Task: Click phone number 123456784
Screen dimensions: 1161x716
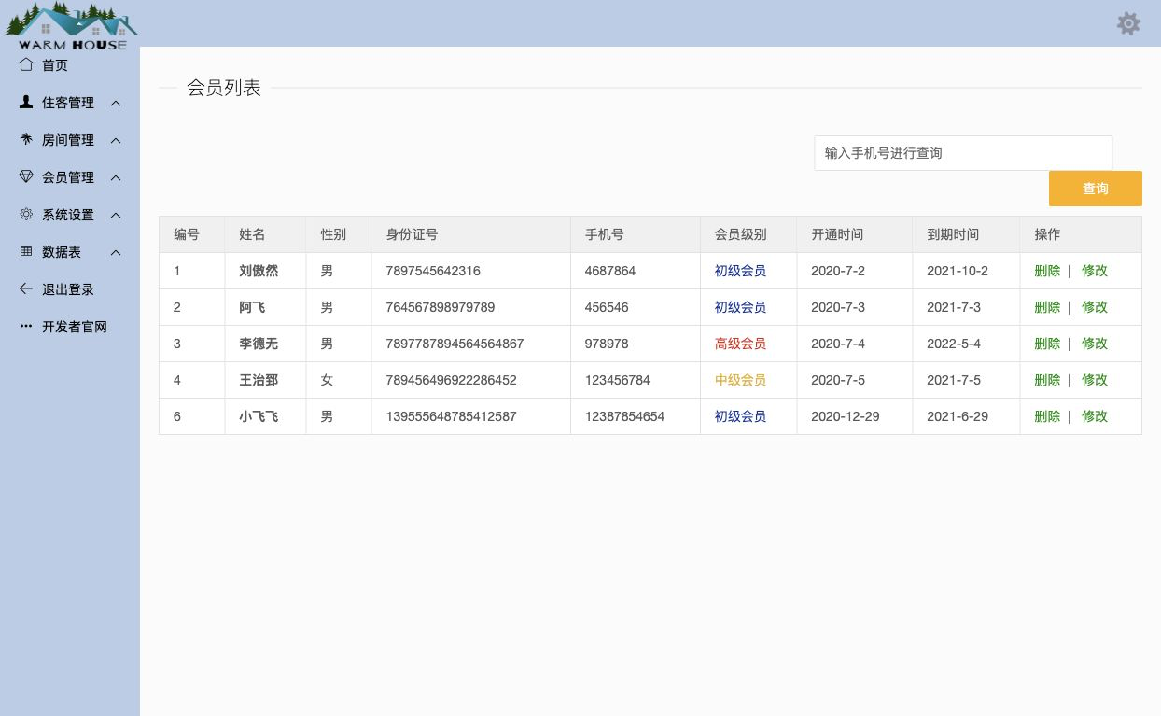Action: point(618,380)
